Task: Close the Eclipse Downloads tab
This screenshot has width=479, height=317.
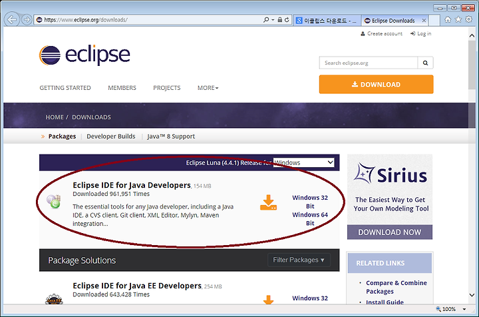Action: tap(424, 21)
